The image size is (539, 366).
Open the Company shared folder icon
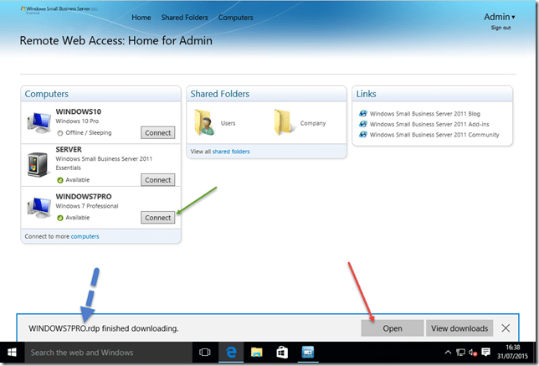point(285,123)
